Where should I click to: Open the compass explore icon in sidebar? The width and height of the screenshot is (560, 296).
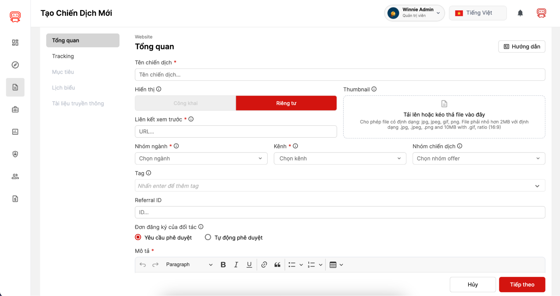click(x=15, y=65)
